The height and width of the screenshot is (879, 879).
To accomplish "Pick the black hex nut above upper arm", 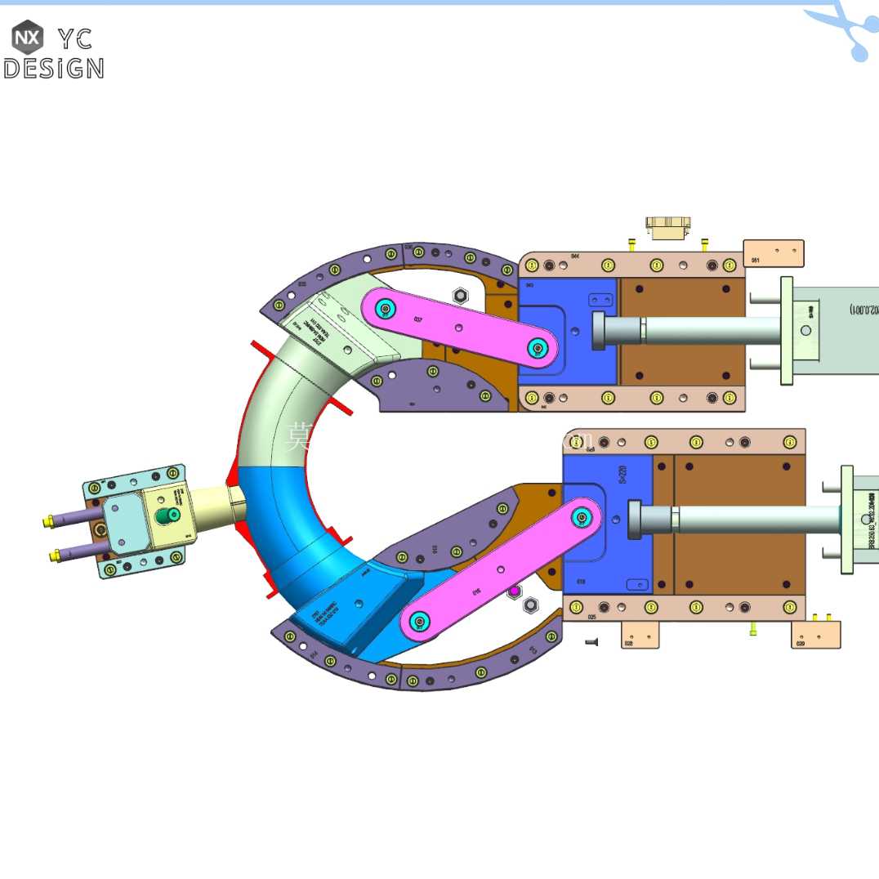I will pos(460,296).
